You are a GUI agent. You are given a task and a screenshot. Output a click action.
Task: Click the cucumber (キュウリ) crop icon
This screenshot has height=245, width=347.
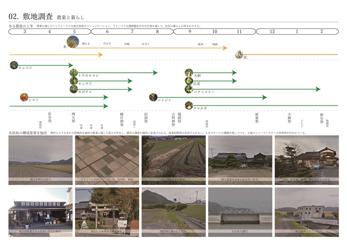(x=74, y=81)
